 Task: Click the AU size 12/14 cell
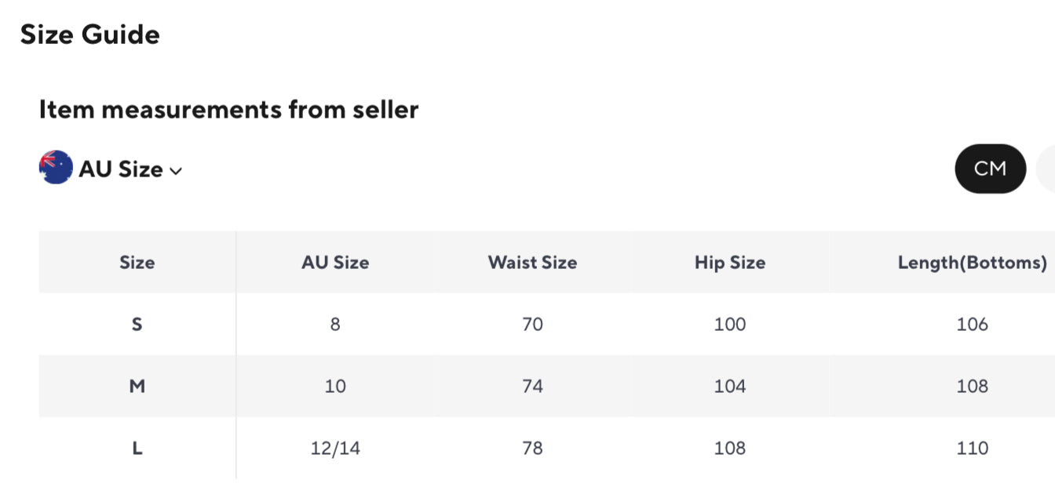(335, 448)
